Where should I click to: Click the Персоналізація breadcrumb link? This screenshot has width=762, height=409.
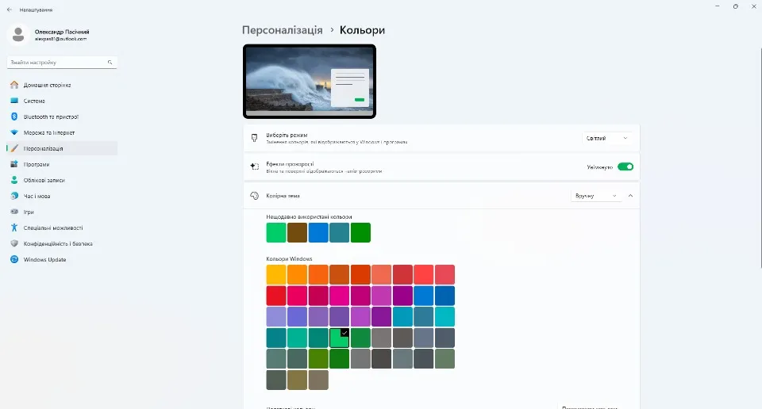pos(282,30)
